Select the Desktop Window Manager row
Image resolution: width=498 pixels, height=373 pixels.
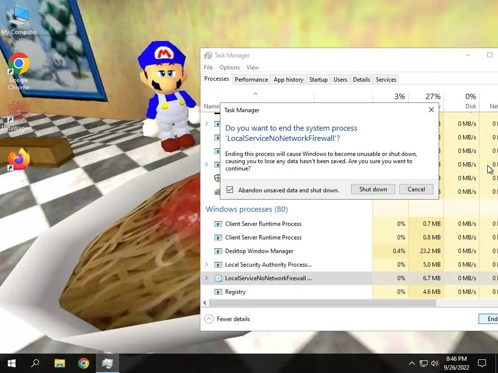point(349,251)
